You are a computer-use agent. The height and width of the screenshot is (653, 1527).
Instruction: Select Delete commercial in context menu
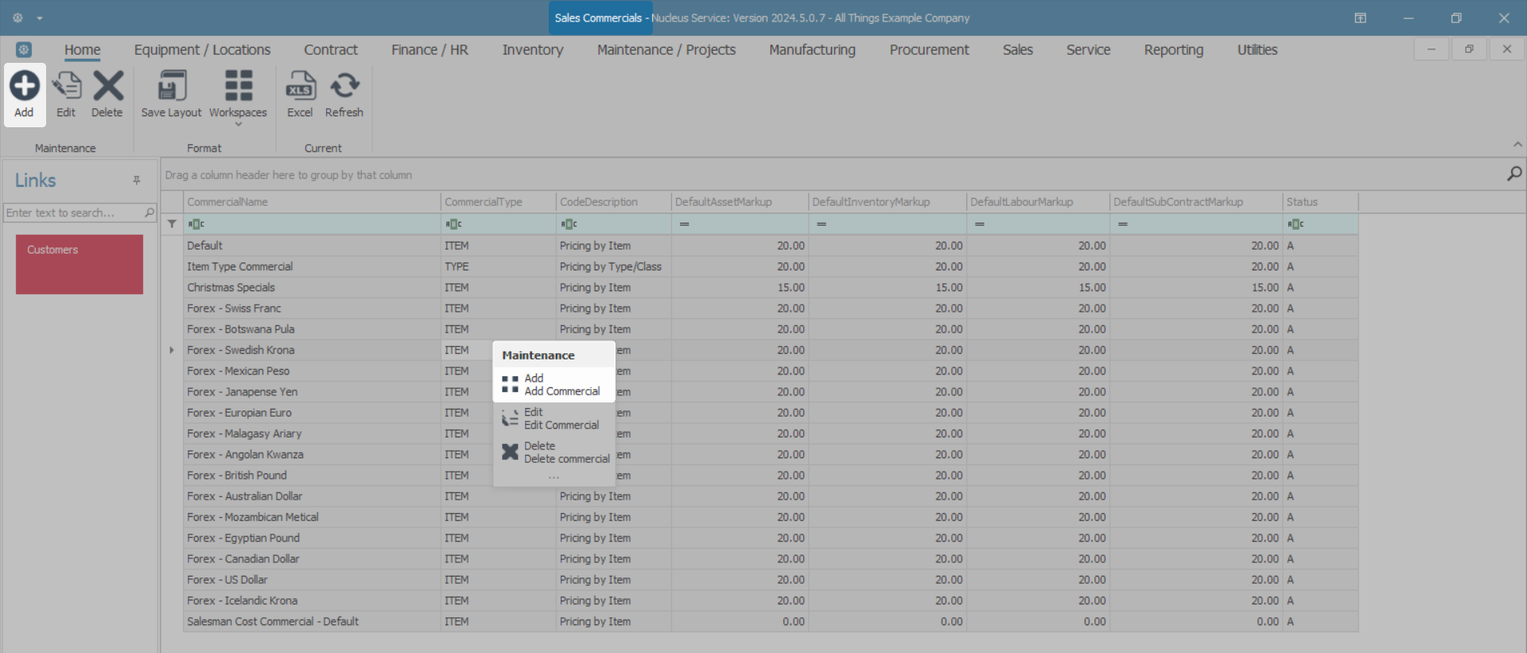[x=554, y=453]
